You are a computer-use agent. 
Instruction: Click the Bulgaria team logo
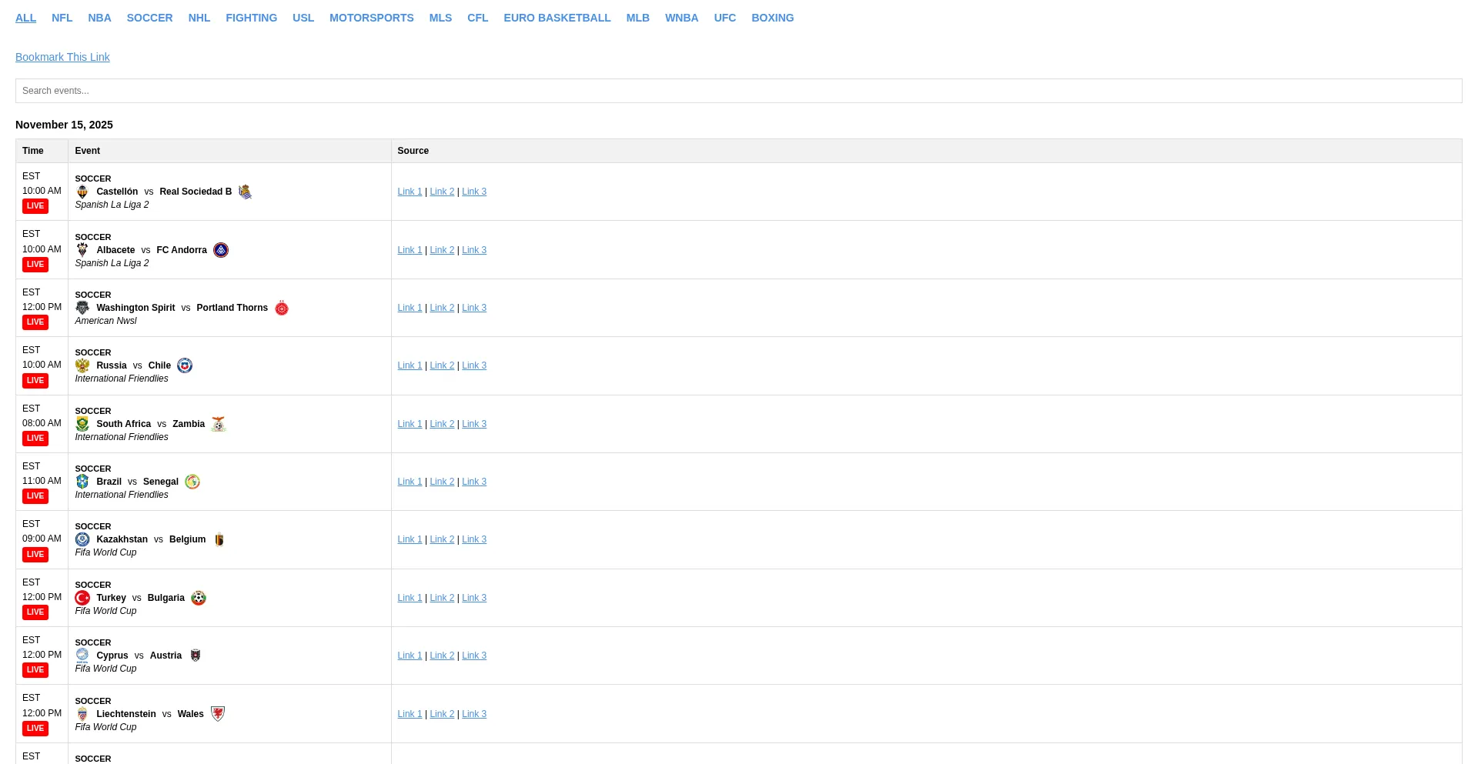[x=199, y=598]
